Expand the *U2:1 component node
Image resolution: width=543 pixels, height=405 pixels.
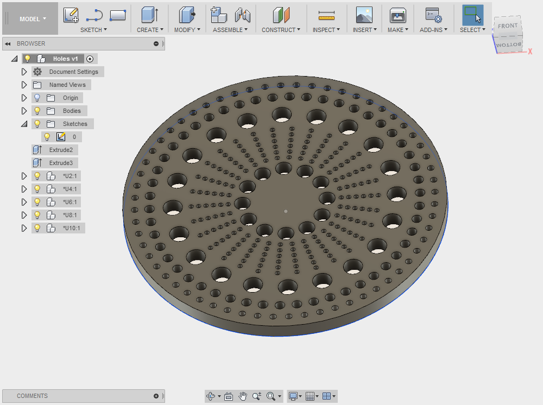(x=24, y=176)
